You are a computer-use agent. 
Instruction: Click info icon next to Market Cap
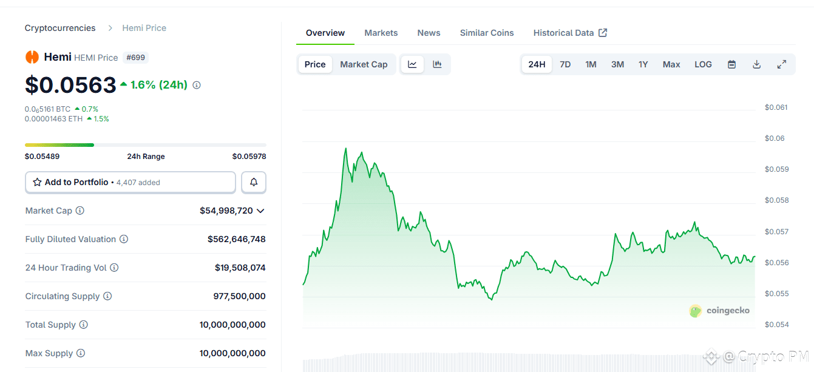coord(80,211)
